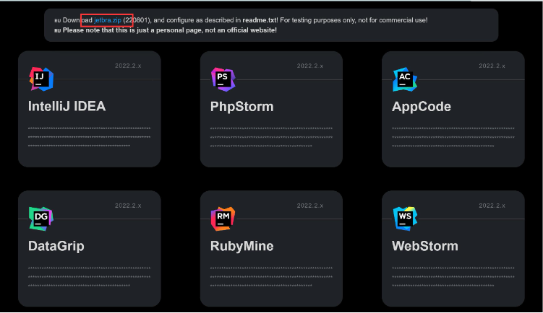Click the AppCode card title
This screenshot has width=543, height=313.
422,107
